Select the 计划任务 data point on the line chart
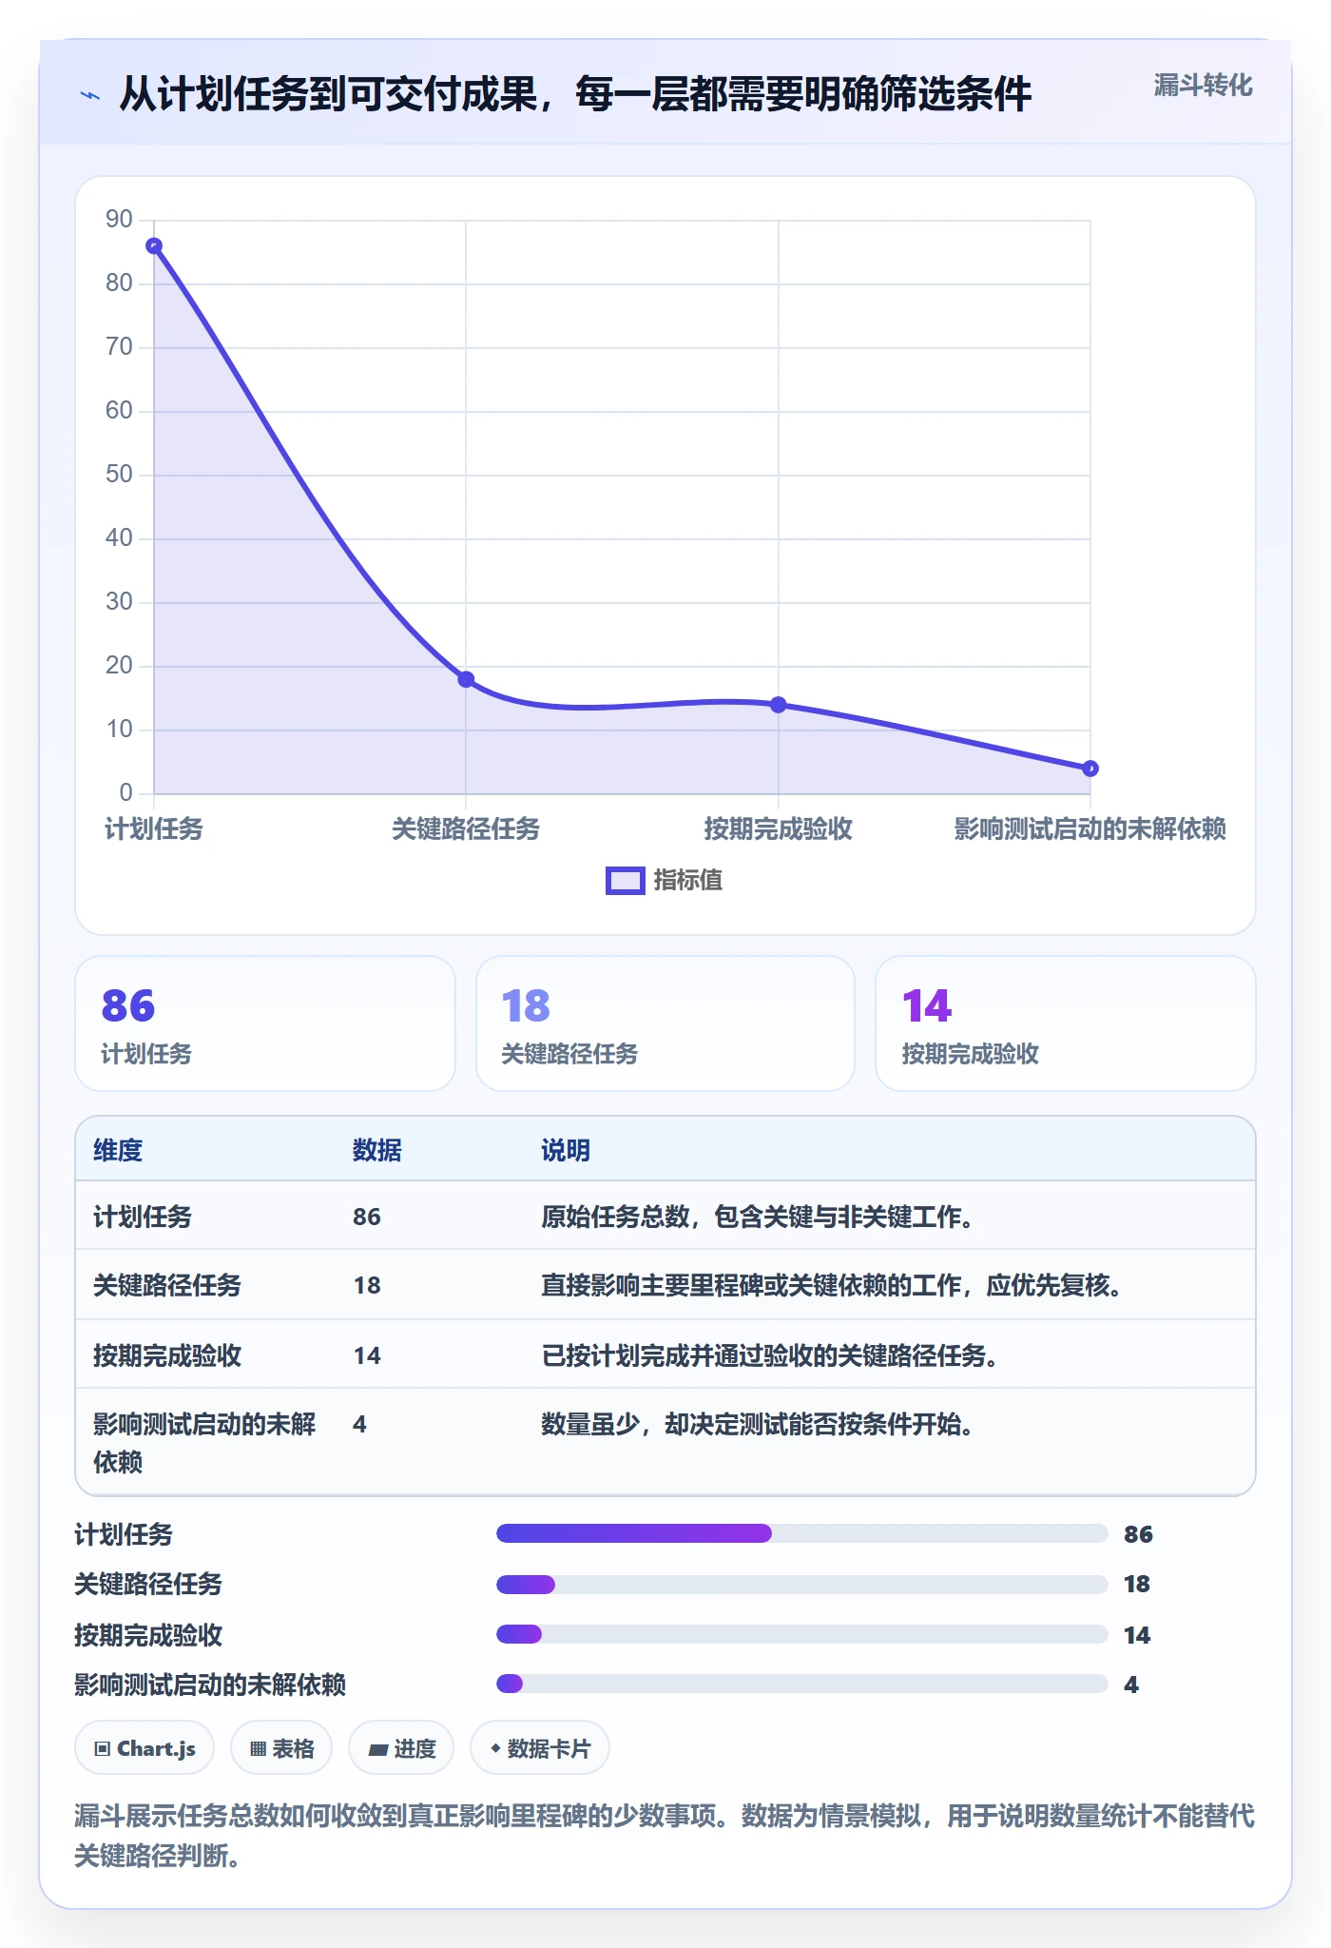Screen dimensions: 1331x1948 click(154, 246)
